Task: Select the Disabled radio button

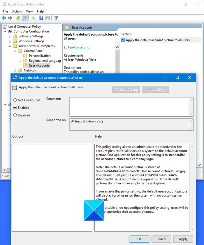Action: point(15,115)
